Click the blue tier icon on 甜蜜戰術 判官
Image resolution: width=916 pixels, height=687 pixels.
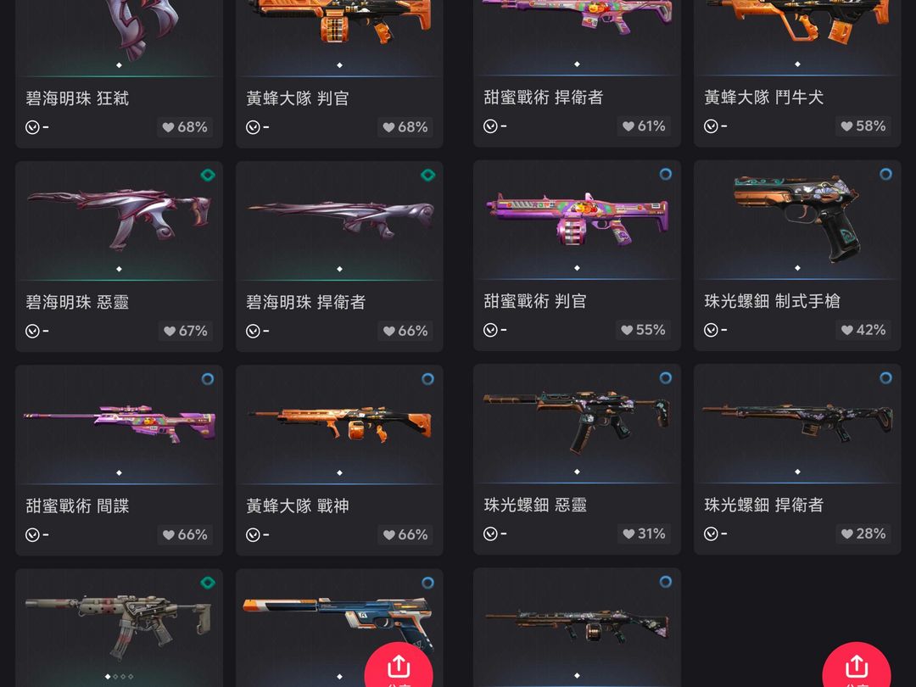coord(666,174)
